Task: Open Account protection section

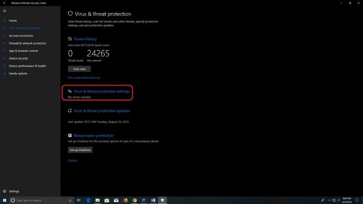Action: tap(21, 36)
